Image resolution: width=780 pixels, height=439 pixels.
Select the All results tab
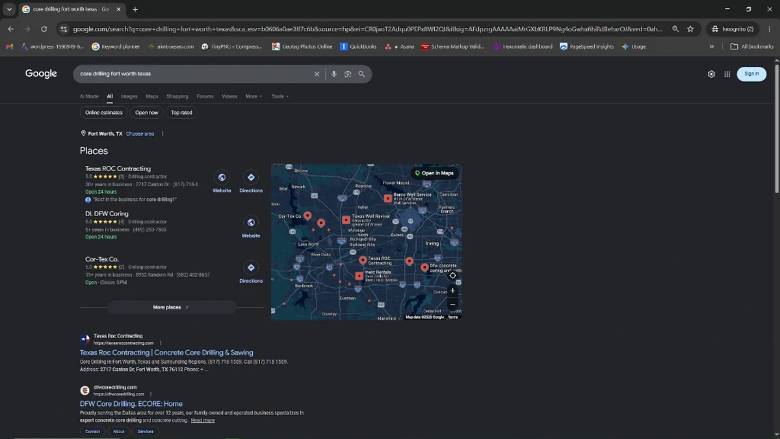pos(110,96)
